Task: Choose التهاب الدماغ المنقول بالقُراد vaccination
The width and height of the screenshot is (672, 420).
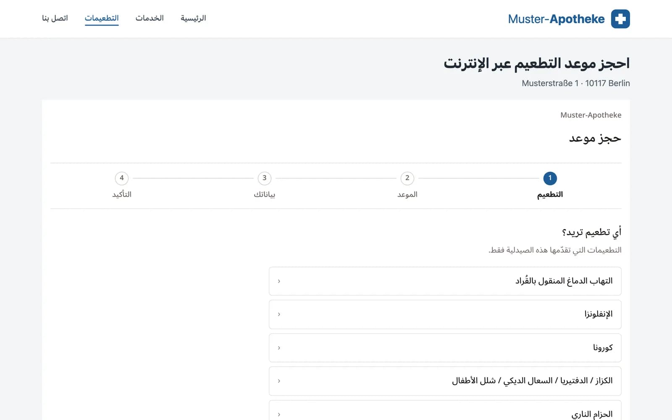Action: [445, 281]
